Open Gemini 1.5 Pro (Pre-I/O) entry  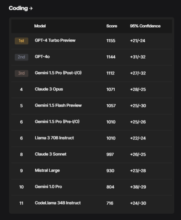(57, 122)
